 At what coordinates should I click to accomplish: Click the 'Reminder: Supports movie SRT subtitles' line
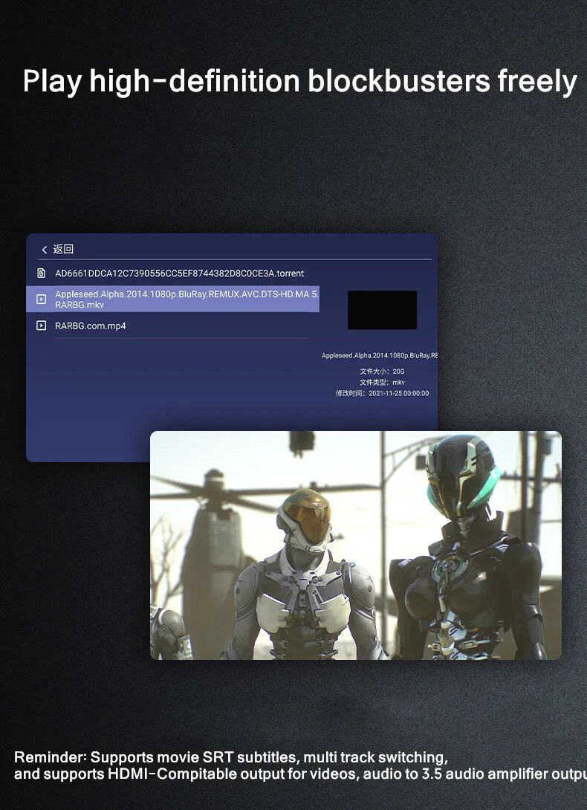tap(231, 757)
